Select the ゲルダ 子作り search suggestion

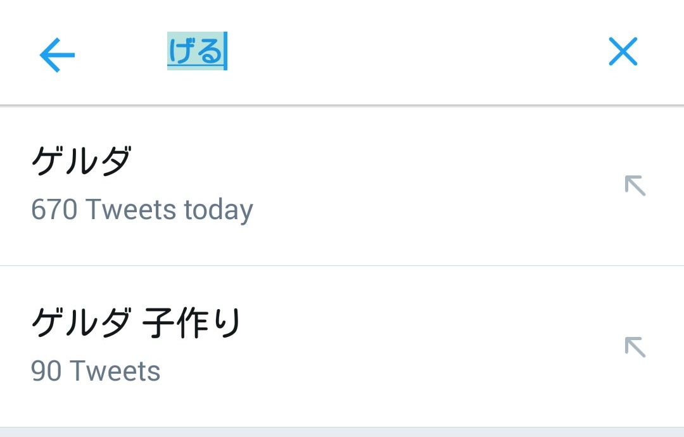[x=136, y=324]
